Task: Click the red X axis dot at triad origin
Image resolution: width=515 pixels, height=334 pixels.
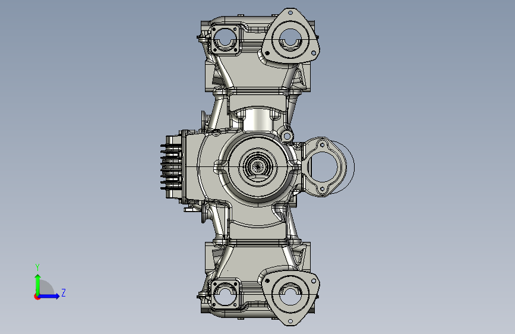Action: point(37,297)
